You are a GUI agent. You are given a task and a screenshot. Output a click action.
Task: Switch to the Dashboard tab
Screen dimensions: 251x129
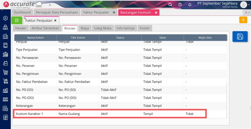[22, 12]
